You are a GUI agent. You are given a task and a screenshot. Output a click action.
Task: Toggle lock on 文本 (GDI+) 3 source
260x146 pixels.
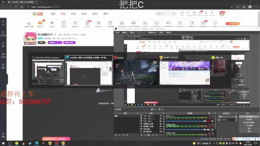pyautogui.click(x=164, y=116)
